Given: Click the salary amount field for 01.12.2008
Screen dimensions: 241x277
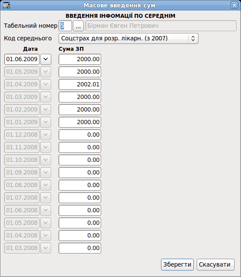Looking at the screenshot, I should click(x=80, y=135).
